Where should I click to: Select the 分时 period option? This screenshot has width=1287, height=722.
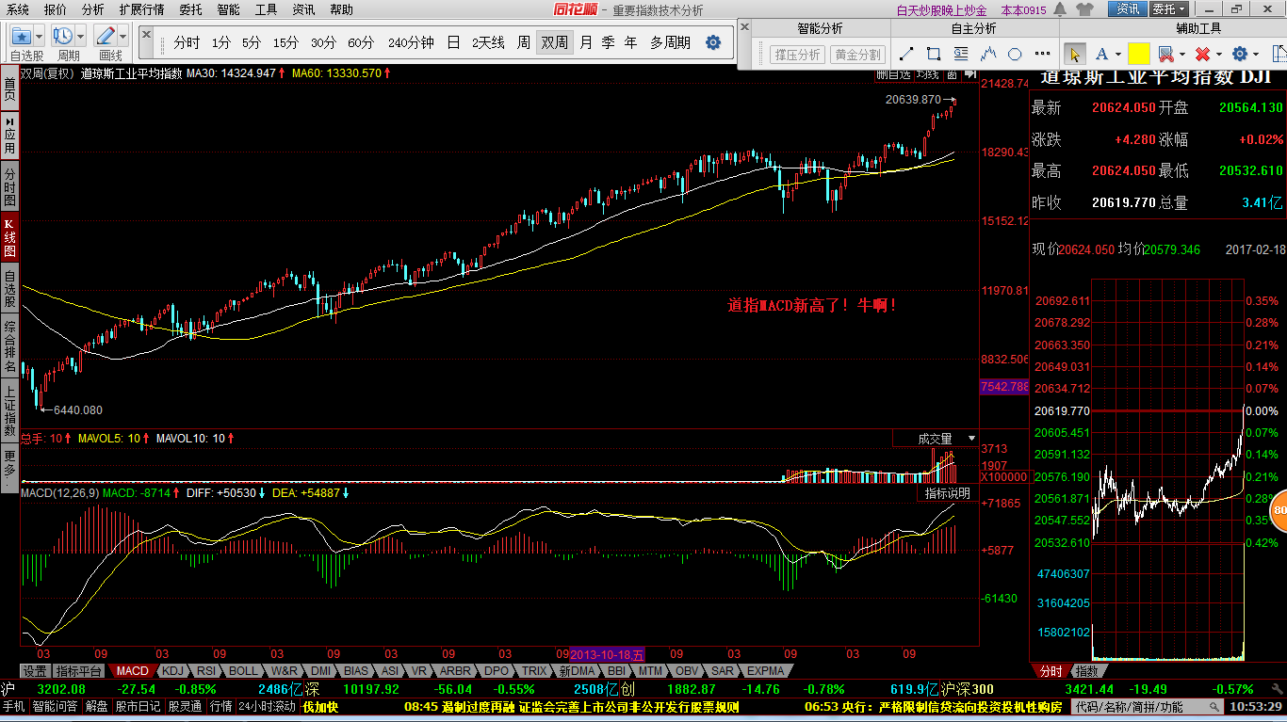pyautogui.click(x=187, y=42)
